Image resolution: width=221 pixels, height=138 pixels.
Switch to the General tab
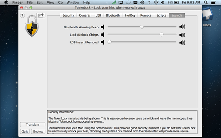coord(85,15)
